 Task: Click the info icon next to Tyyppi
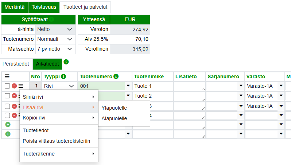pyautogui.click(x=63, y=76)
